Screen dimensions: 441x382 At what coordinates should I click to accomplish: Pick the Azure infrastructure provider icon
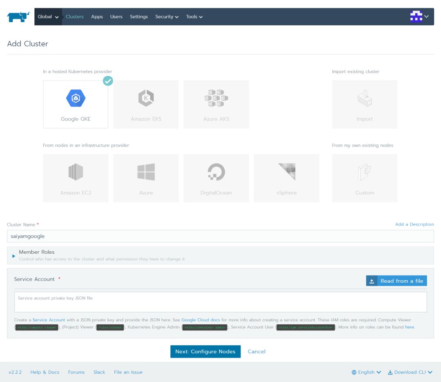[x=146, y=172]
